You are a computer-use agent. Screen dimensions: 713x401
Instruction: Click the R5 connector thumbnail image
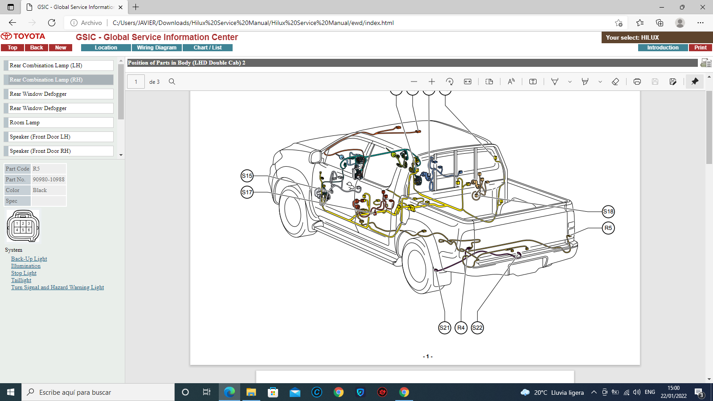click(23, 226)
